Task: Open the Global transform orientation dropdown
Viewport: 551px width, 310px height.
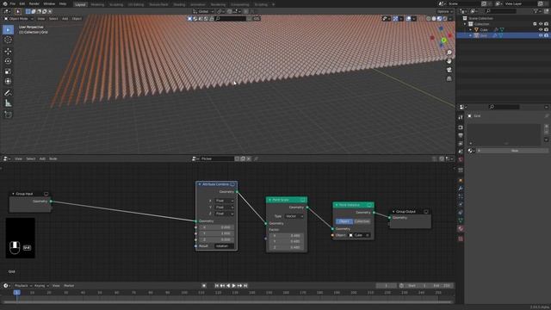Action: [x=203, y=11]
